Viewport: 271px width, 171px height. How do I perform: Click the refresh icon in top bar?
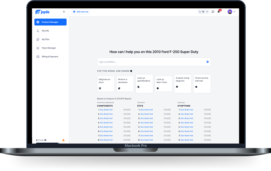tap(213, 12)
